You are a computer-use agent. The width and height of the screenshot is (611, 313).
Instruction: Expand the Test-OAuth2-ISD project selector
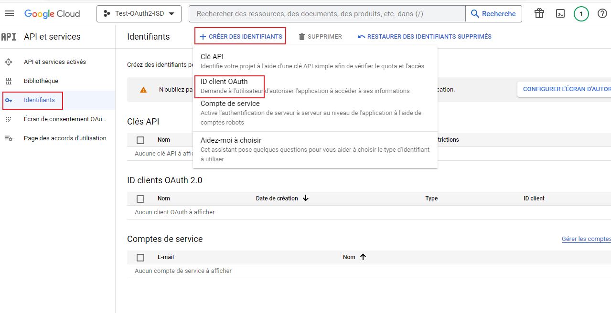coord(139,14)
